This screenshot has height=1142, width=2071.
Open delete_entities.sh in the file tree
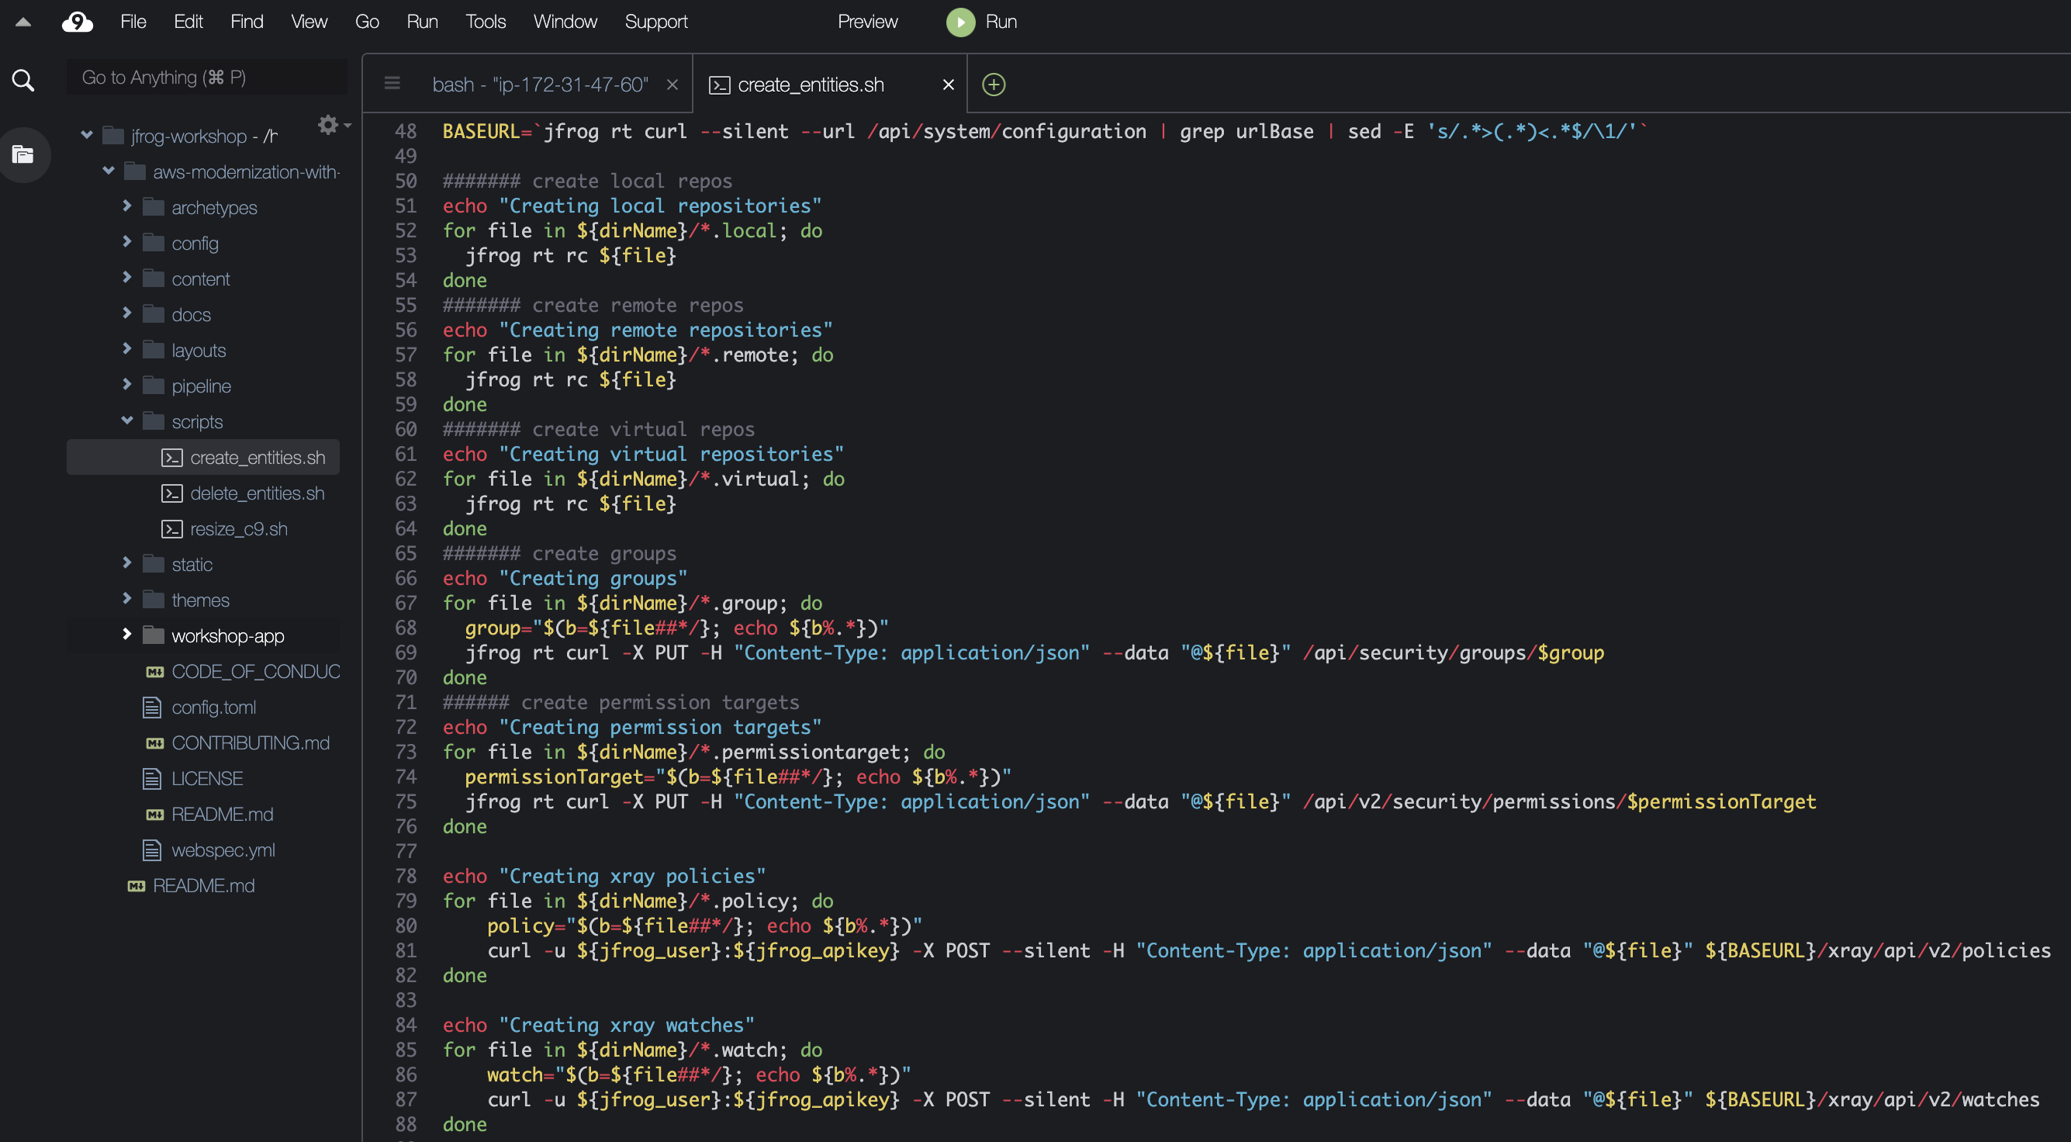[258, 493]
